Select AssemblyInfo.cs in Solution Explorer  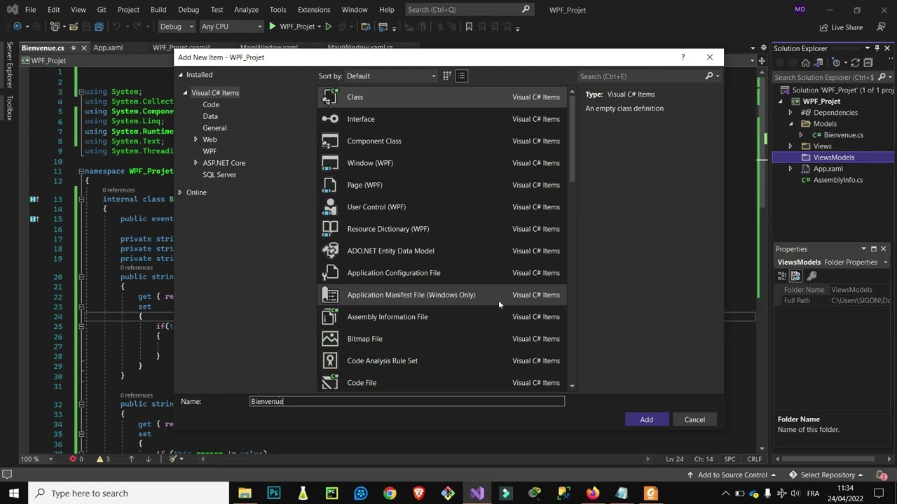coord(837,180)
